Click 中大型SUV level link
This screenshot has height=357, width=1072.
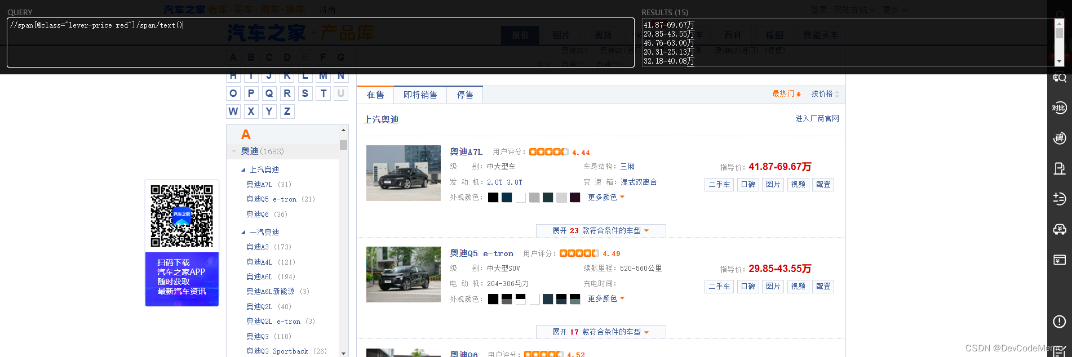[x=503, y=269]
